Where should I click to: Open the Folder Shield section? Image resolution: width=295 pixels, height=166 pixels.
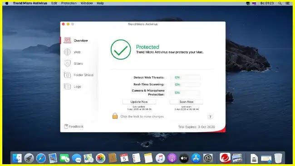(79, 75)
